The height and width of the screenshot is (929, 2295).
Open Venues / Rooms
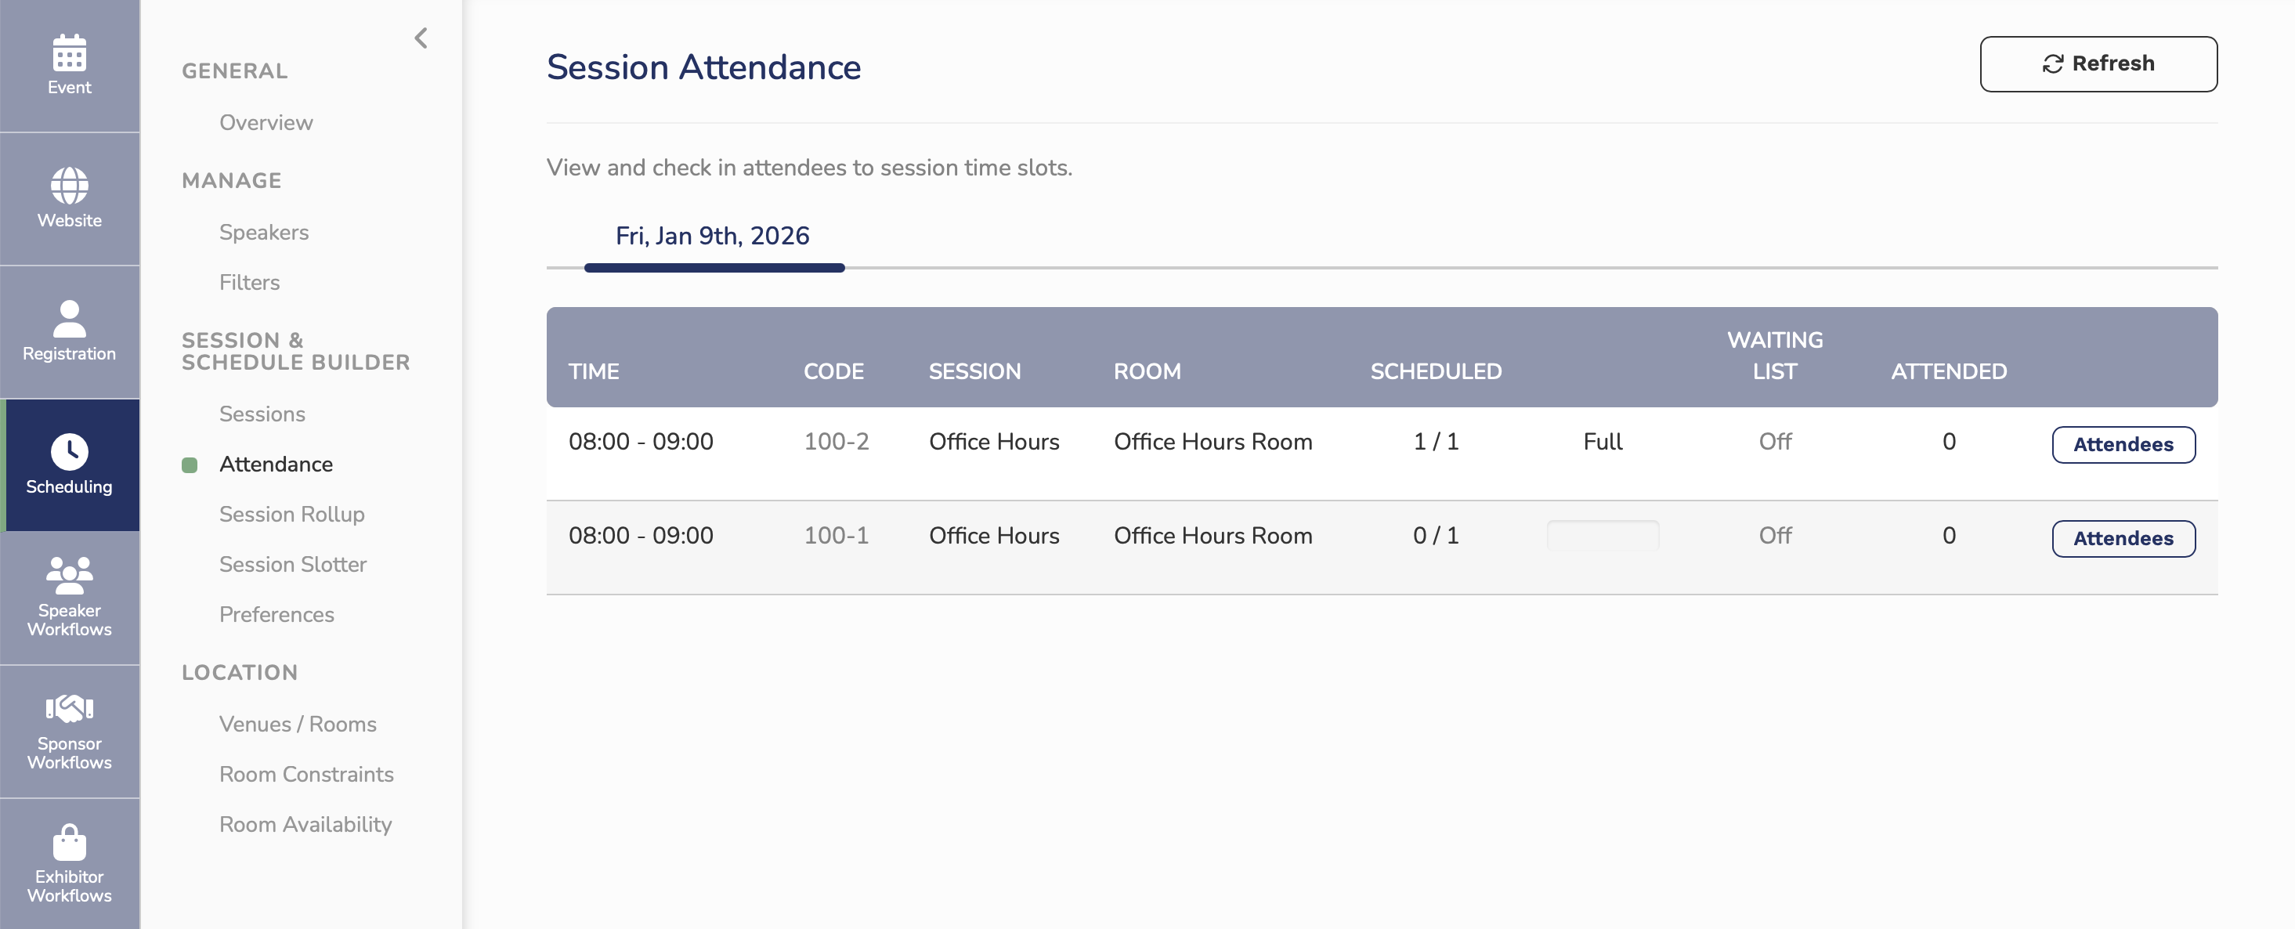click(298, 724)
